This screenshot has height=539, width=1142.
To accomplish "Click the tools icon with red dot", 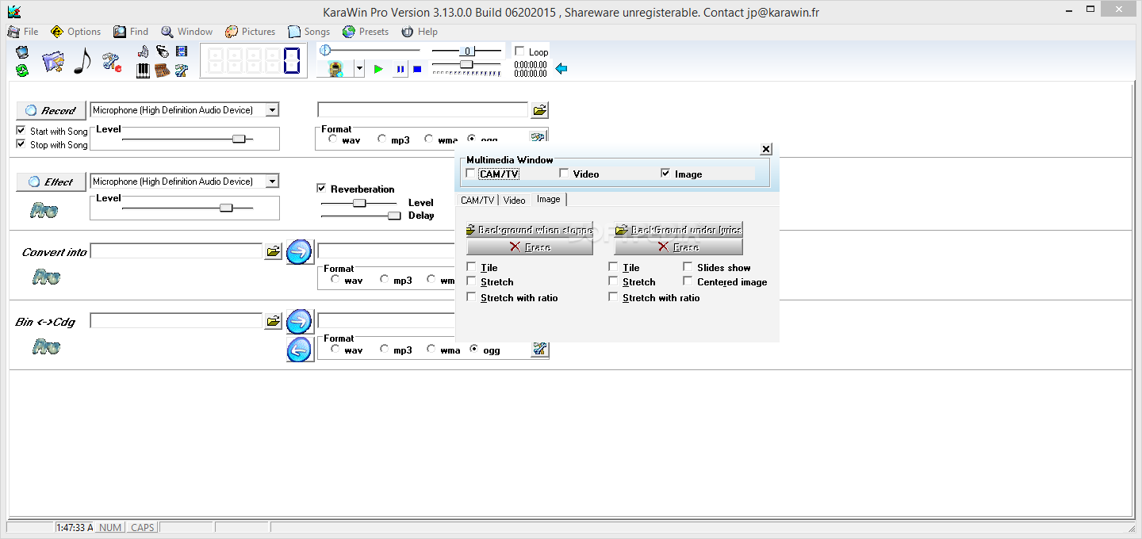I will click(x=112, y=63).
